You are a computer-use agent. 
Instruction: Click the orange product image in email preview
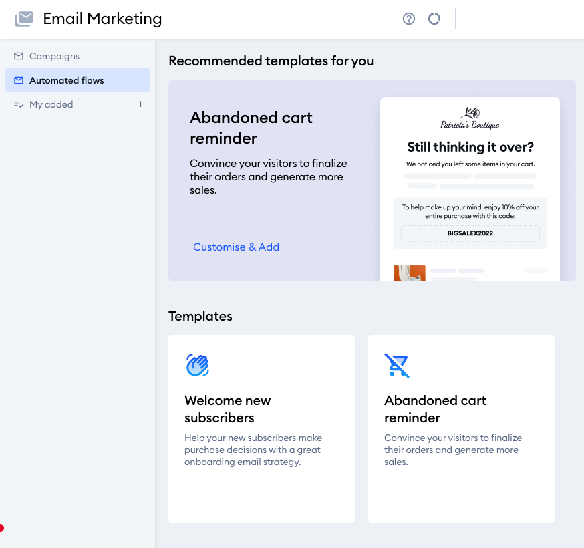(x=410, y=273)
